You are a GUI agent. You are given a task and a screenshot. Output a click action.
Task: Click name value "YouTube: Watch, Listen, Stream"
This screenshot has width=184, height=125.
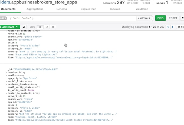click(x=36, y=117)
